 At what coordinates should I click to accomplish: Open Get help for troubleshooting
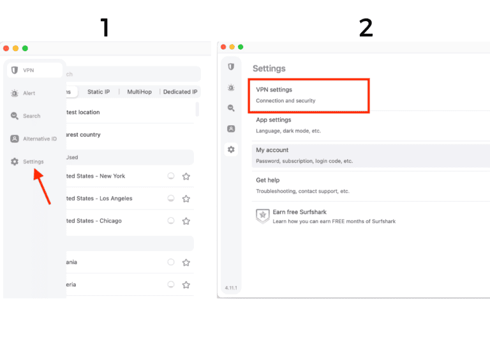coord(370,185)
